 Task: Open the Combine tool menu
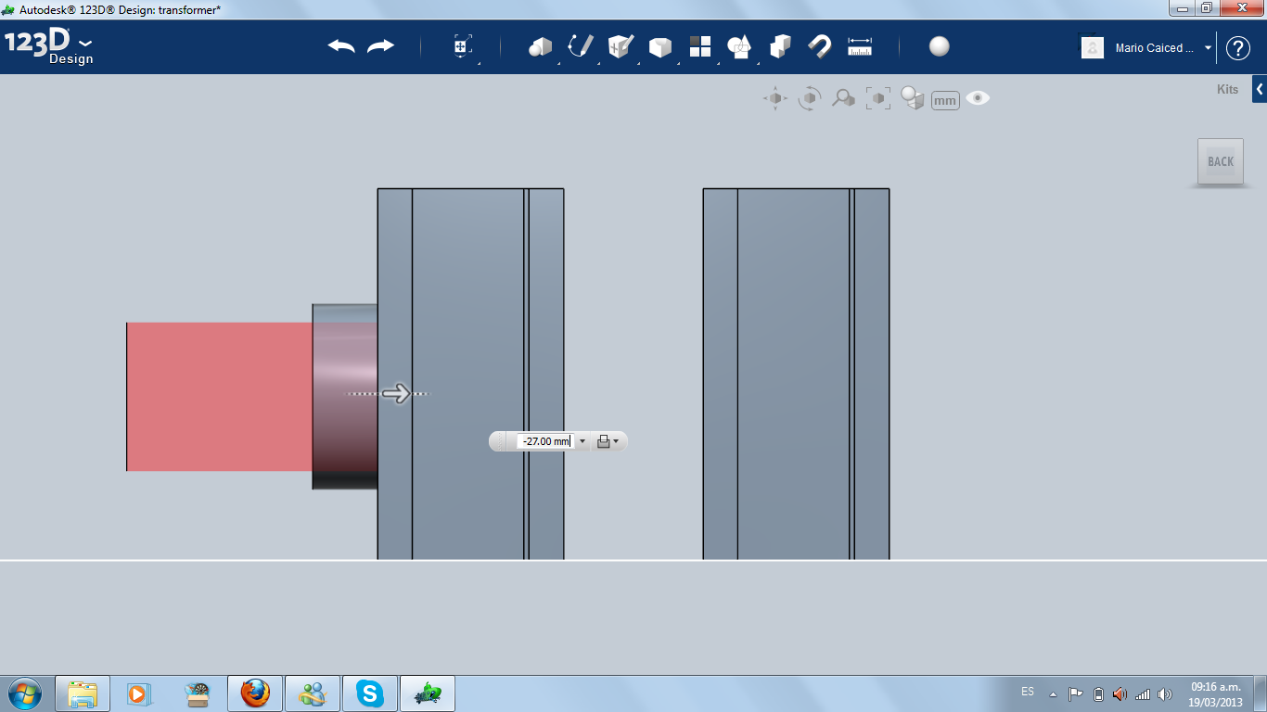coord(780,46)
